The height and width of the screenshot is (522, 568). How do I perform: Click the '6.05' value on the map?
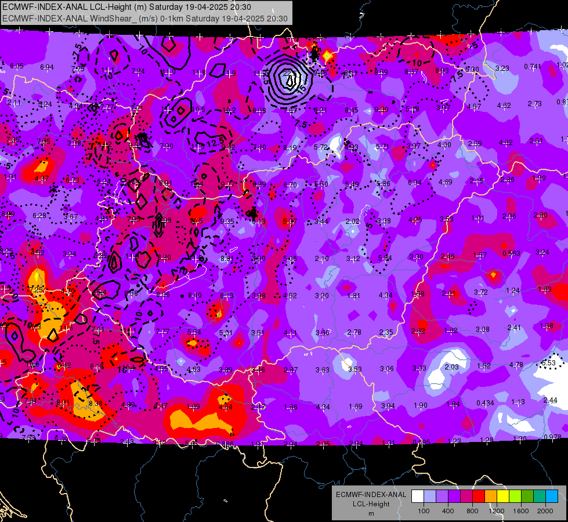pyautogui.click(x=17, y=66)
